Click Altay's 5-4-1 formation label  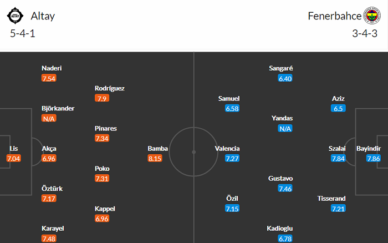tap(22, 34)
